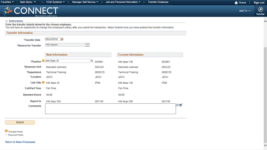Follow the Return to Select Employees link

coord(20,142)
